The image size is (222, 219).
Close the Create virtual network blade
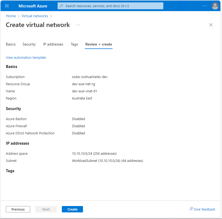pos(211,25)
